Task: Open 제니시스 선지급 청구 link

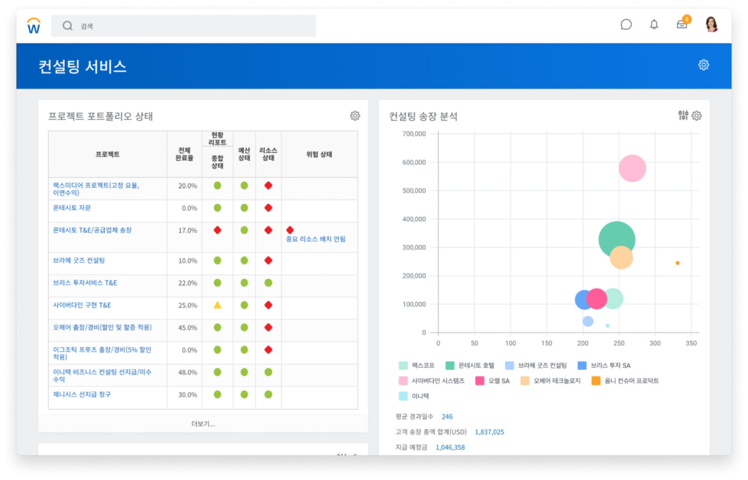Action: point(82,394)
